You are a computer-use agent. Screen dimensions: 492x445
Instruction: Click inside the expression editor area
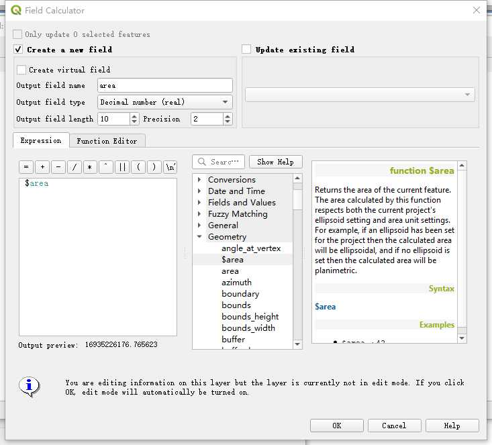click(x=98, y=257)
